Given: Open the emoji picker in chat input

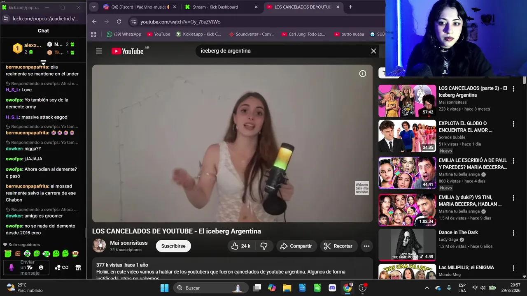Looking at the screenshot, I should [41, 268].
